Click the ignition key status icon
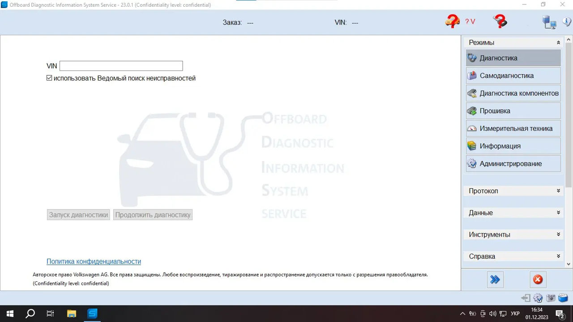 [500, 21]
